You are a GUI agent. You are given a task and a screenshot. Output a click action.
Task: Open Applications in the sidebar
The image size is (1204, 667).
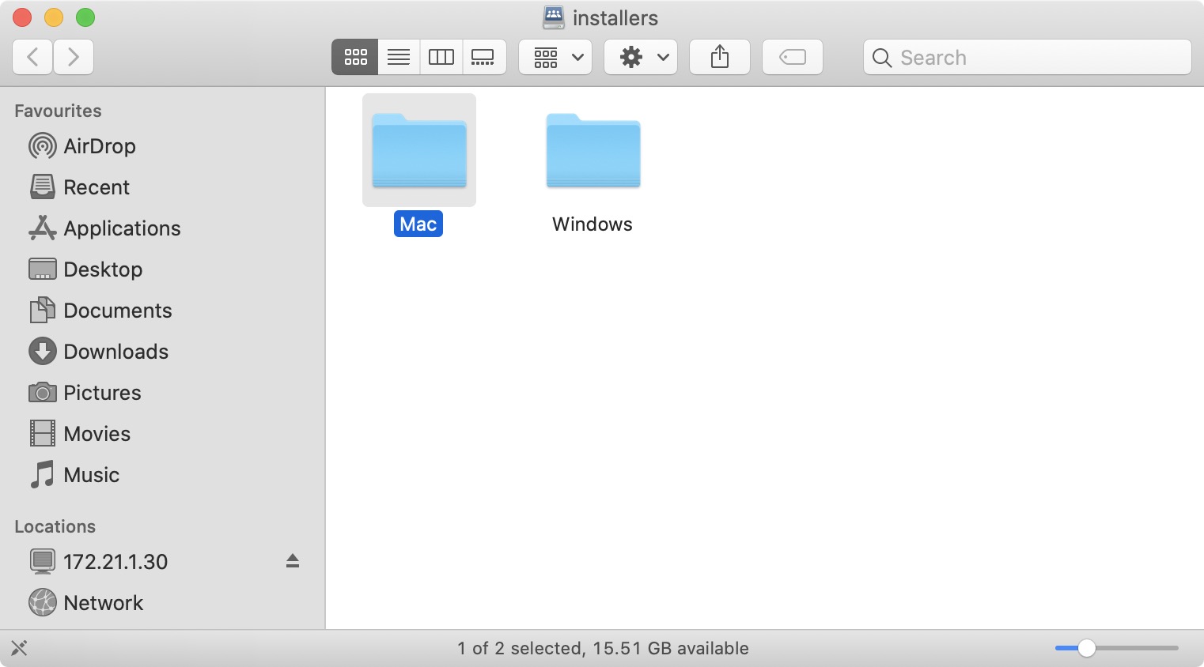point(162,228)
